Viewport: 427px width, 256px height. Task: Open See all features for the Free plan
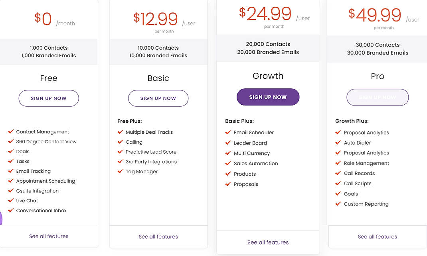[48, 236]
